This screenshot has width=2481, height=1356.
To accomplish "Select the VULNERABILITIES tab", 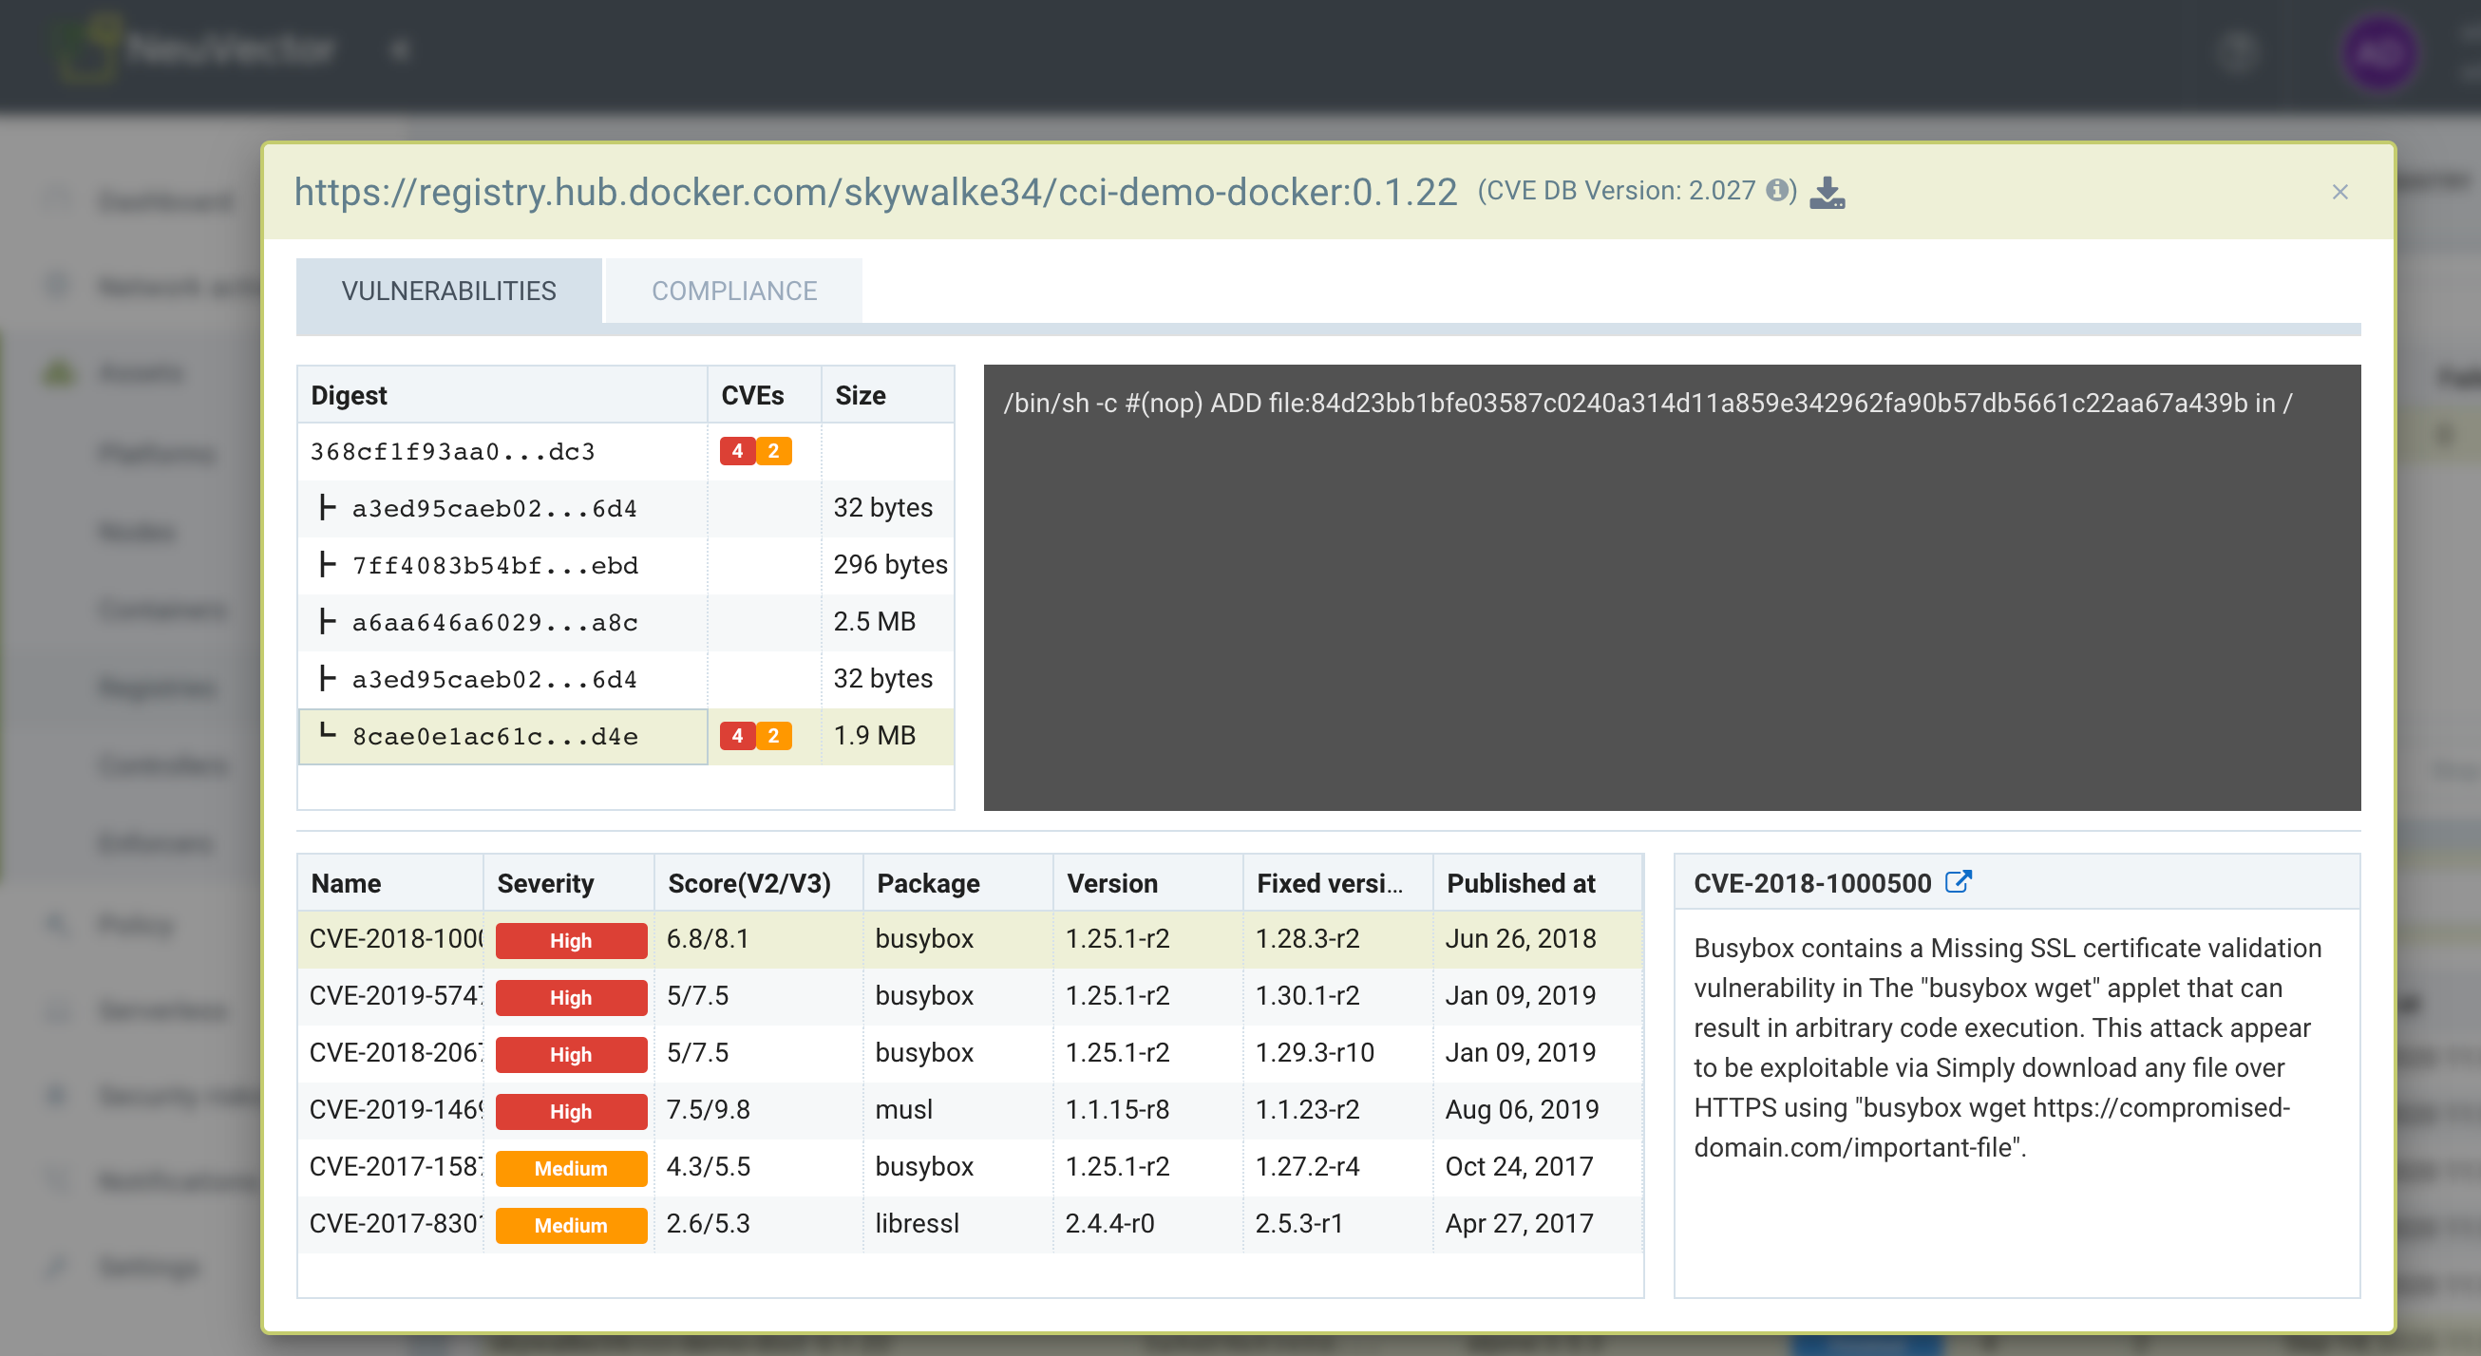I will (x=449, y=291).
